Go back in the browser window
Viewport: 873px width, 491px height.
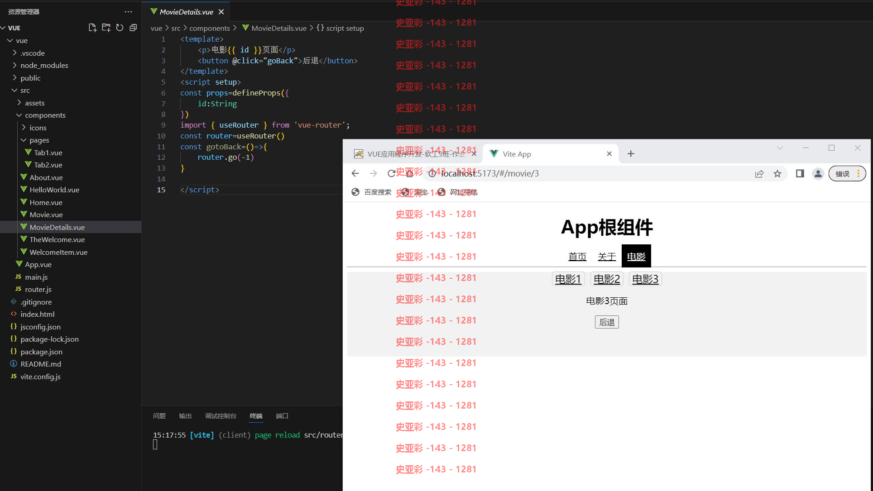(x=355, y=173)
